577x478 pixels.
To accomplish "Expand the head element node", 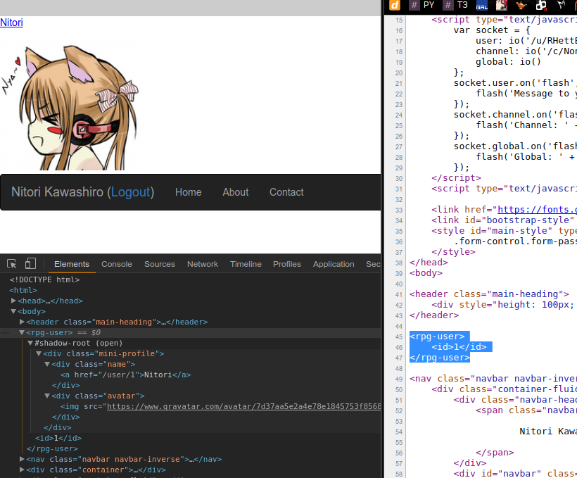I will pos(14,301).
